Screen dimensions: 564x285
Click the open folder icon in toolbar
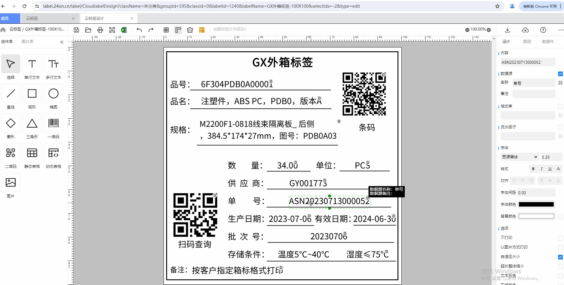(x=88, y=30)
